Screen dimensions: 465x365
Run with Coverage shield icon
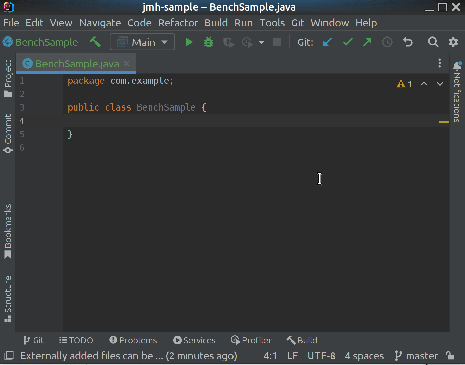228,42
